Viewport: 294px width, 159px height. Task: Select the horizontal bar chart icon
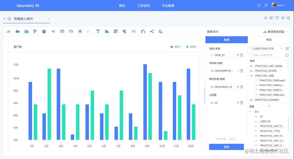pos(35,32)
